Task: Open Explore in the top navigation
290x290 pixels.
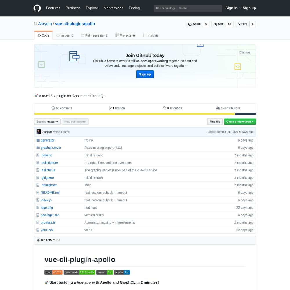Action: [x=92, y=8]
